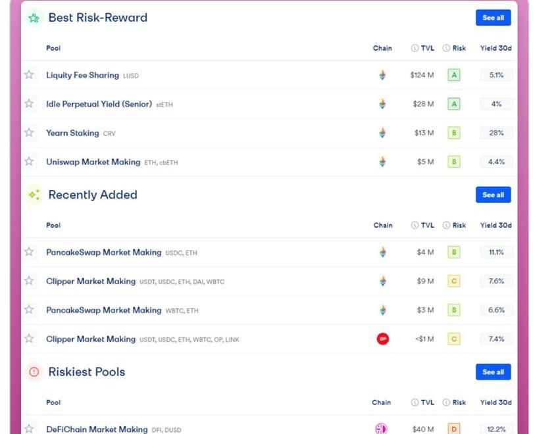Favorite the Liquity Fee Sharing pool star
The height and width of the screenshot is (434, 533).
(x=29, y=75)
